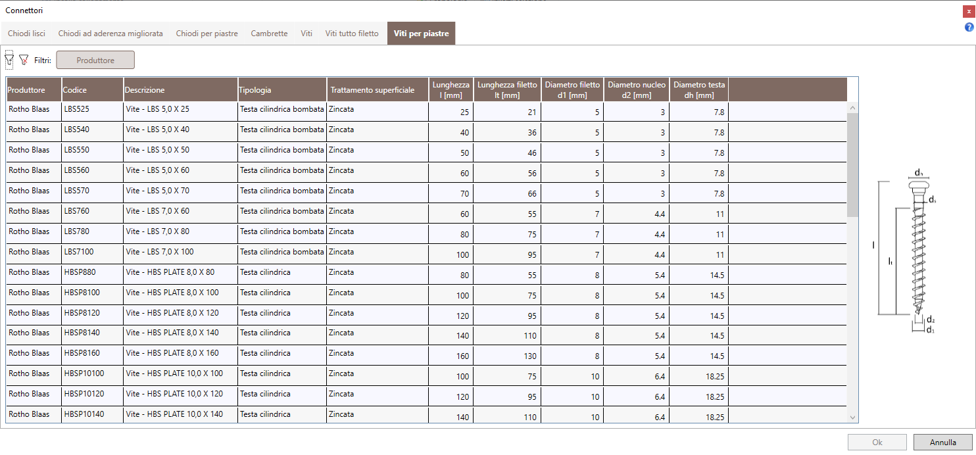Select the LBS525 table row
Viewport: 976px width, 455px height.
426,112
